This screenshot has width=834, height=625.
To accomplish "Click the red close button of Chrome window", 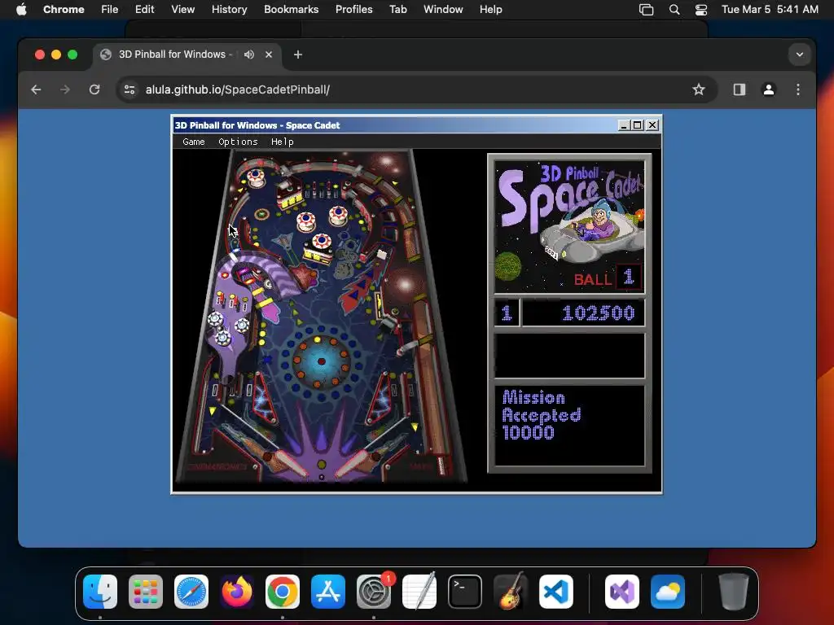I will tap(39, 55).
